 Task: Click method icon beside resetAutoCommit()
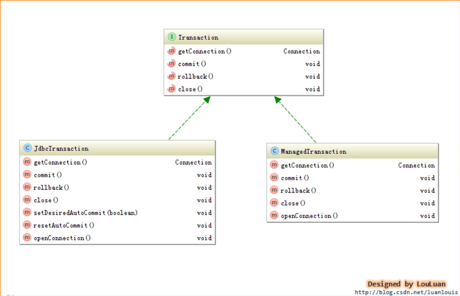tap(27, 225)
